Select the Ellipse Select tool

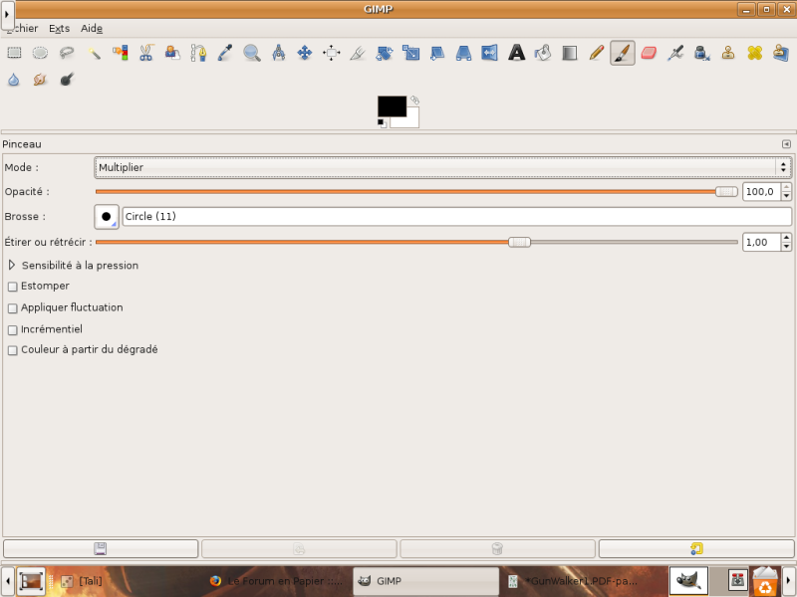pyautogui.click(x=40, y=53)
